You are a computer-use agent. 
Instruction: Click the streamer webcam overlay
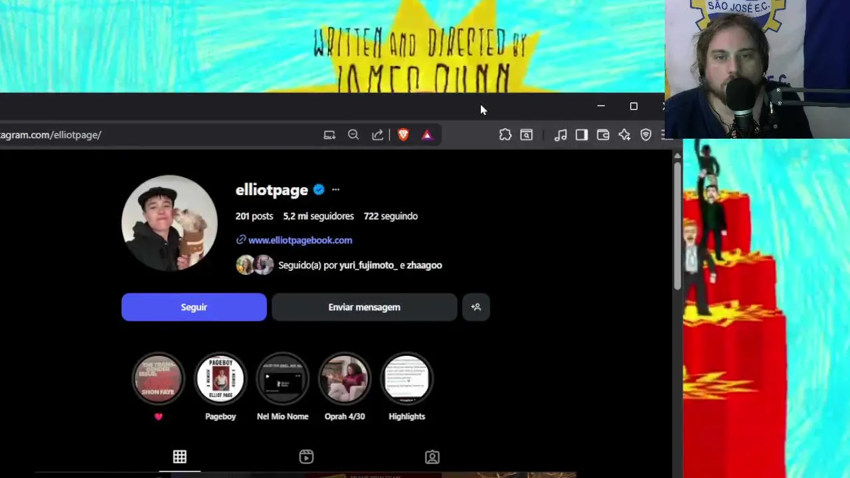(757, 69)
